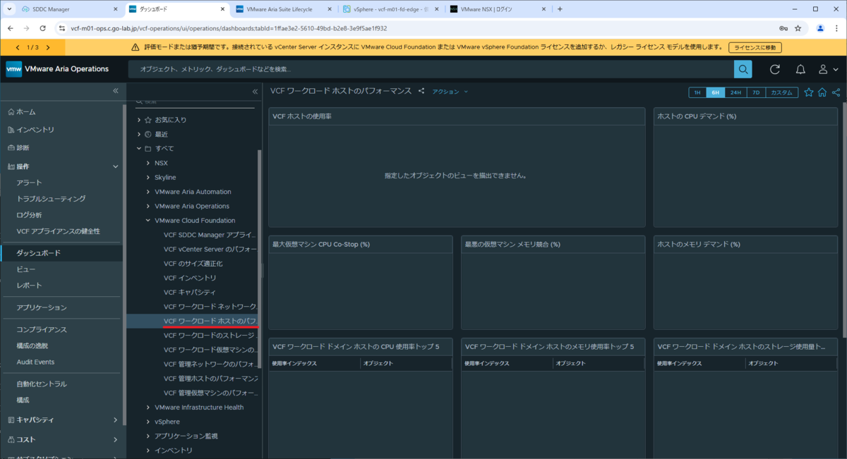Click the share icon next to the dashboard title
The image size is (847, 459).
(421, 91)
